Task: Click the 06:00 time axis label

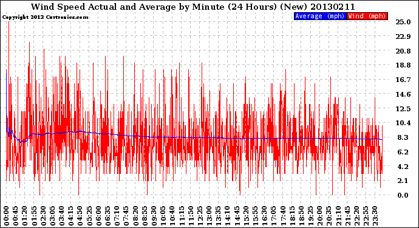Action: tap(98, 215)
